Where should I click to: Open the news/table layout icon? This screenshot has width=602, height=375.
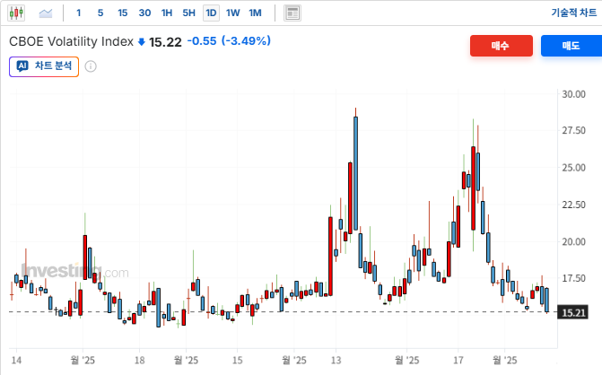pyautogui.click(x=292, y=13)
